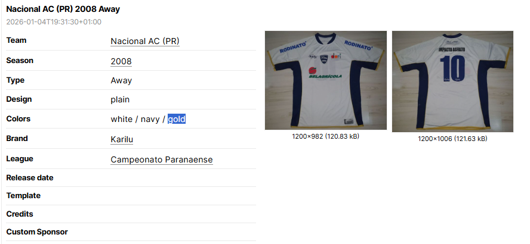This screenshot has height=244, width=530.
Task: Click the word white in Colors
Action: click(122, 119)
